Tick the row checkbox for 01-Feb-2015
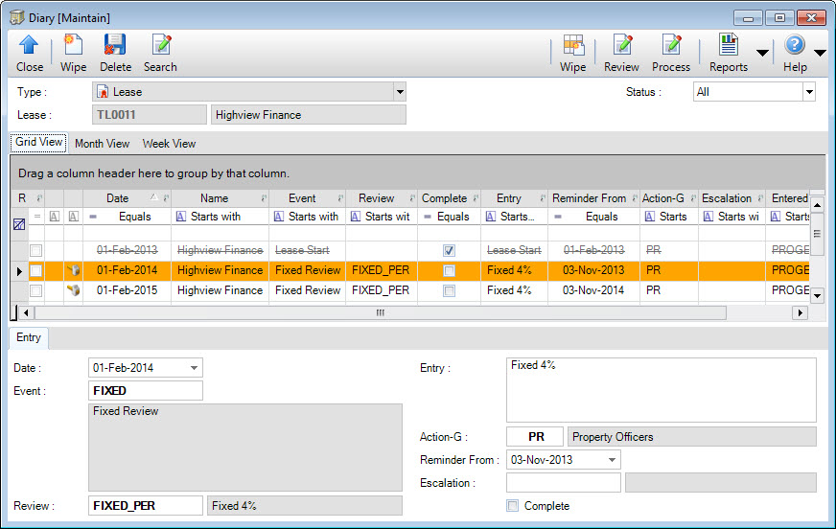The height and width of the screenshot is (529, 836). tap(35, 291)
